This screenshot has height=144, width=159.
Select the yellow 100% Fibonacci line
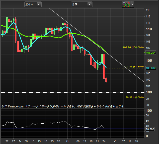123,49
